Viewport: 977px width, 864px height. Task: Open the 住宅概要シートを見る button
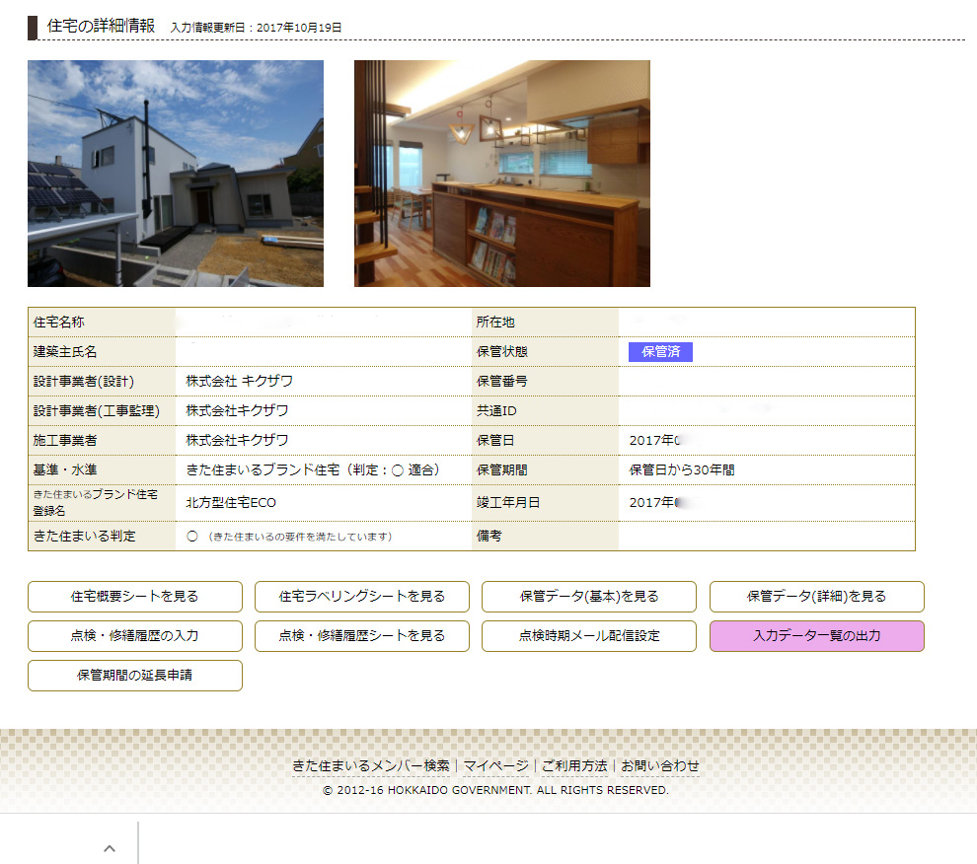tap(134, 596)
